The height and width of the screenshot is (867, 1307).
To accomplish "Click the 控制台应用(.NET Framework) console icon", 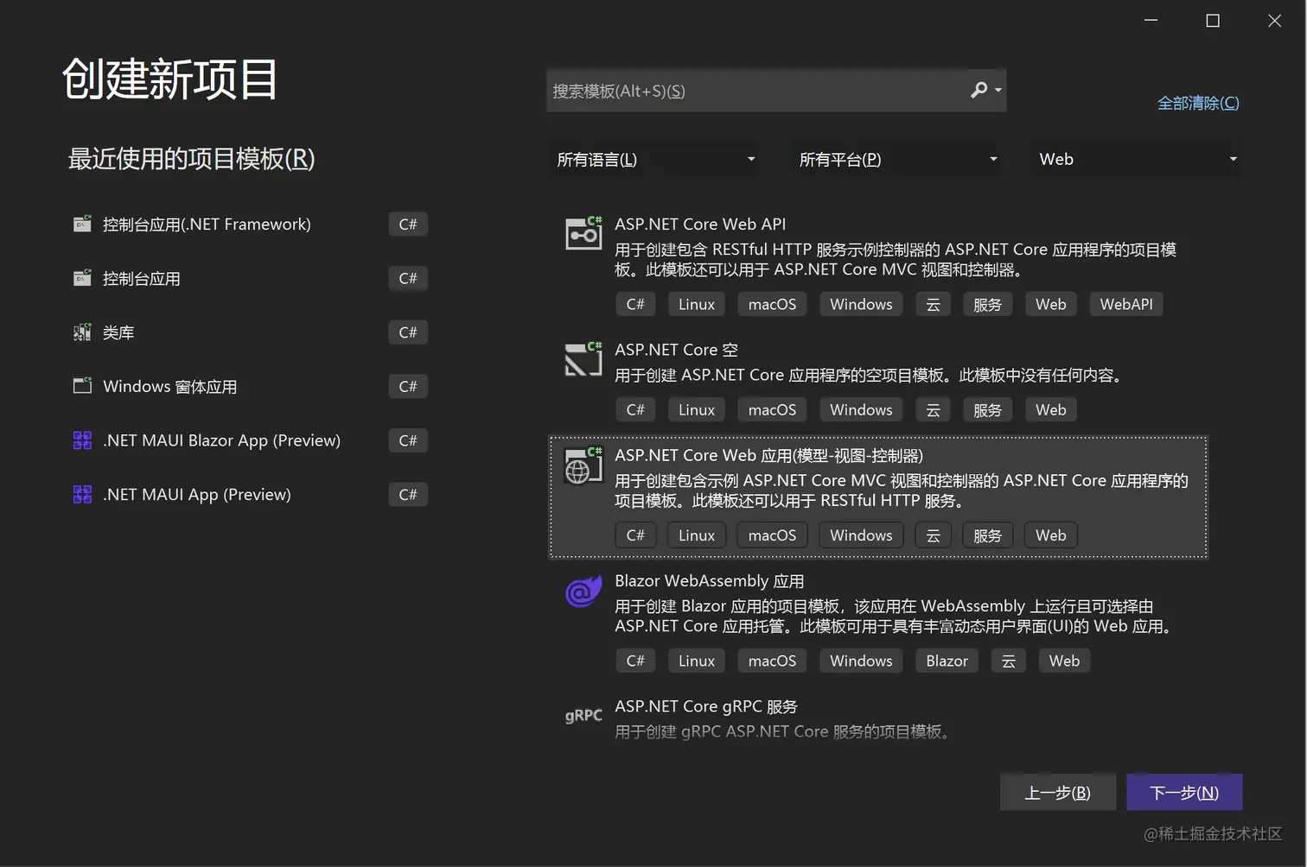I will 82,225.
